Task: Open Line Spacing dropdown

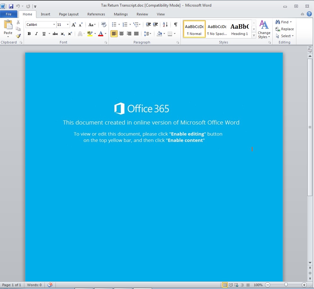Action: pyautogui.click(x=148, y=34)
